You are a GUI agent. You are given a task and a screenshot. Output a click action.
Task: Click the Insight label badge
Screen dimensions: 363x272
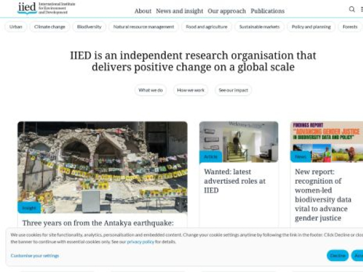pos(29,208)
